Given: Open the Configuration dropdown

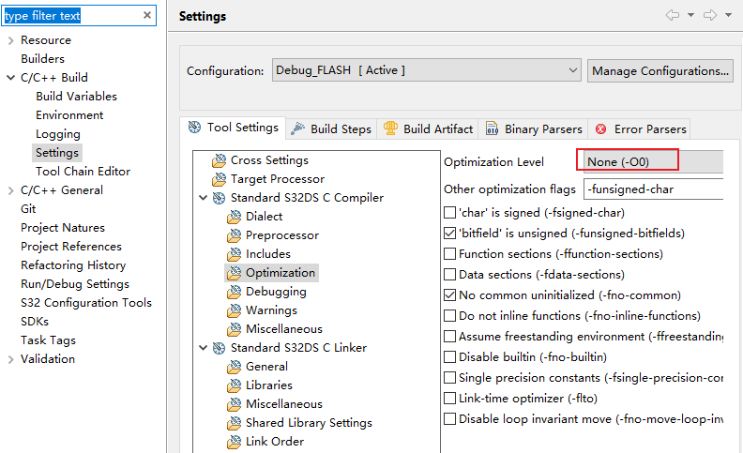Looking at the screenshot, I should (427, 70).
